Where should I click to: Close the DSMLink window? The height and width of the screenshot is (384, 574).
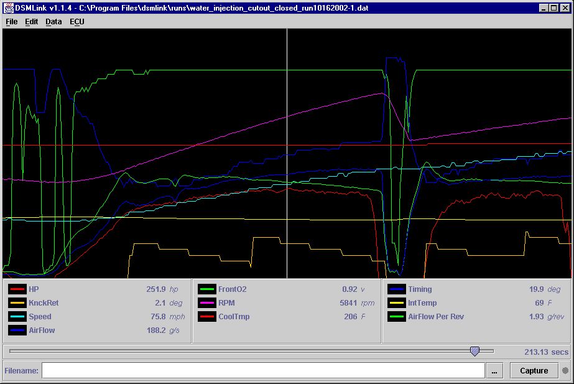pyautogui.click(x=565, y=7)
